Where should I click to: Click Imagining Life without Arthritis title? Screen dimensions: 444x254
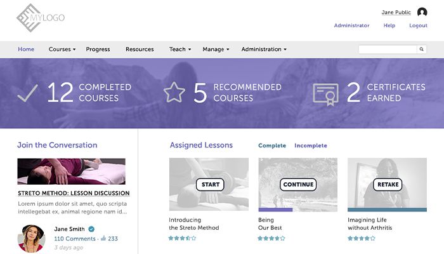click(370, 224)
